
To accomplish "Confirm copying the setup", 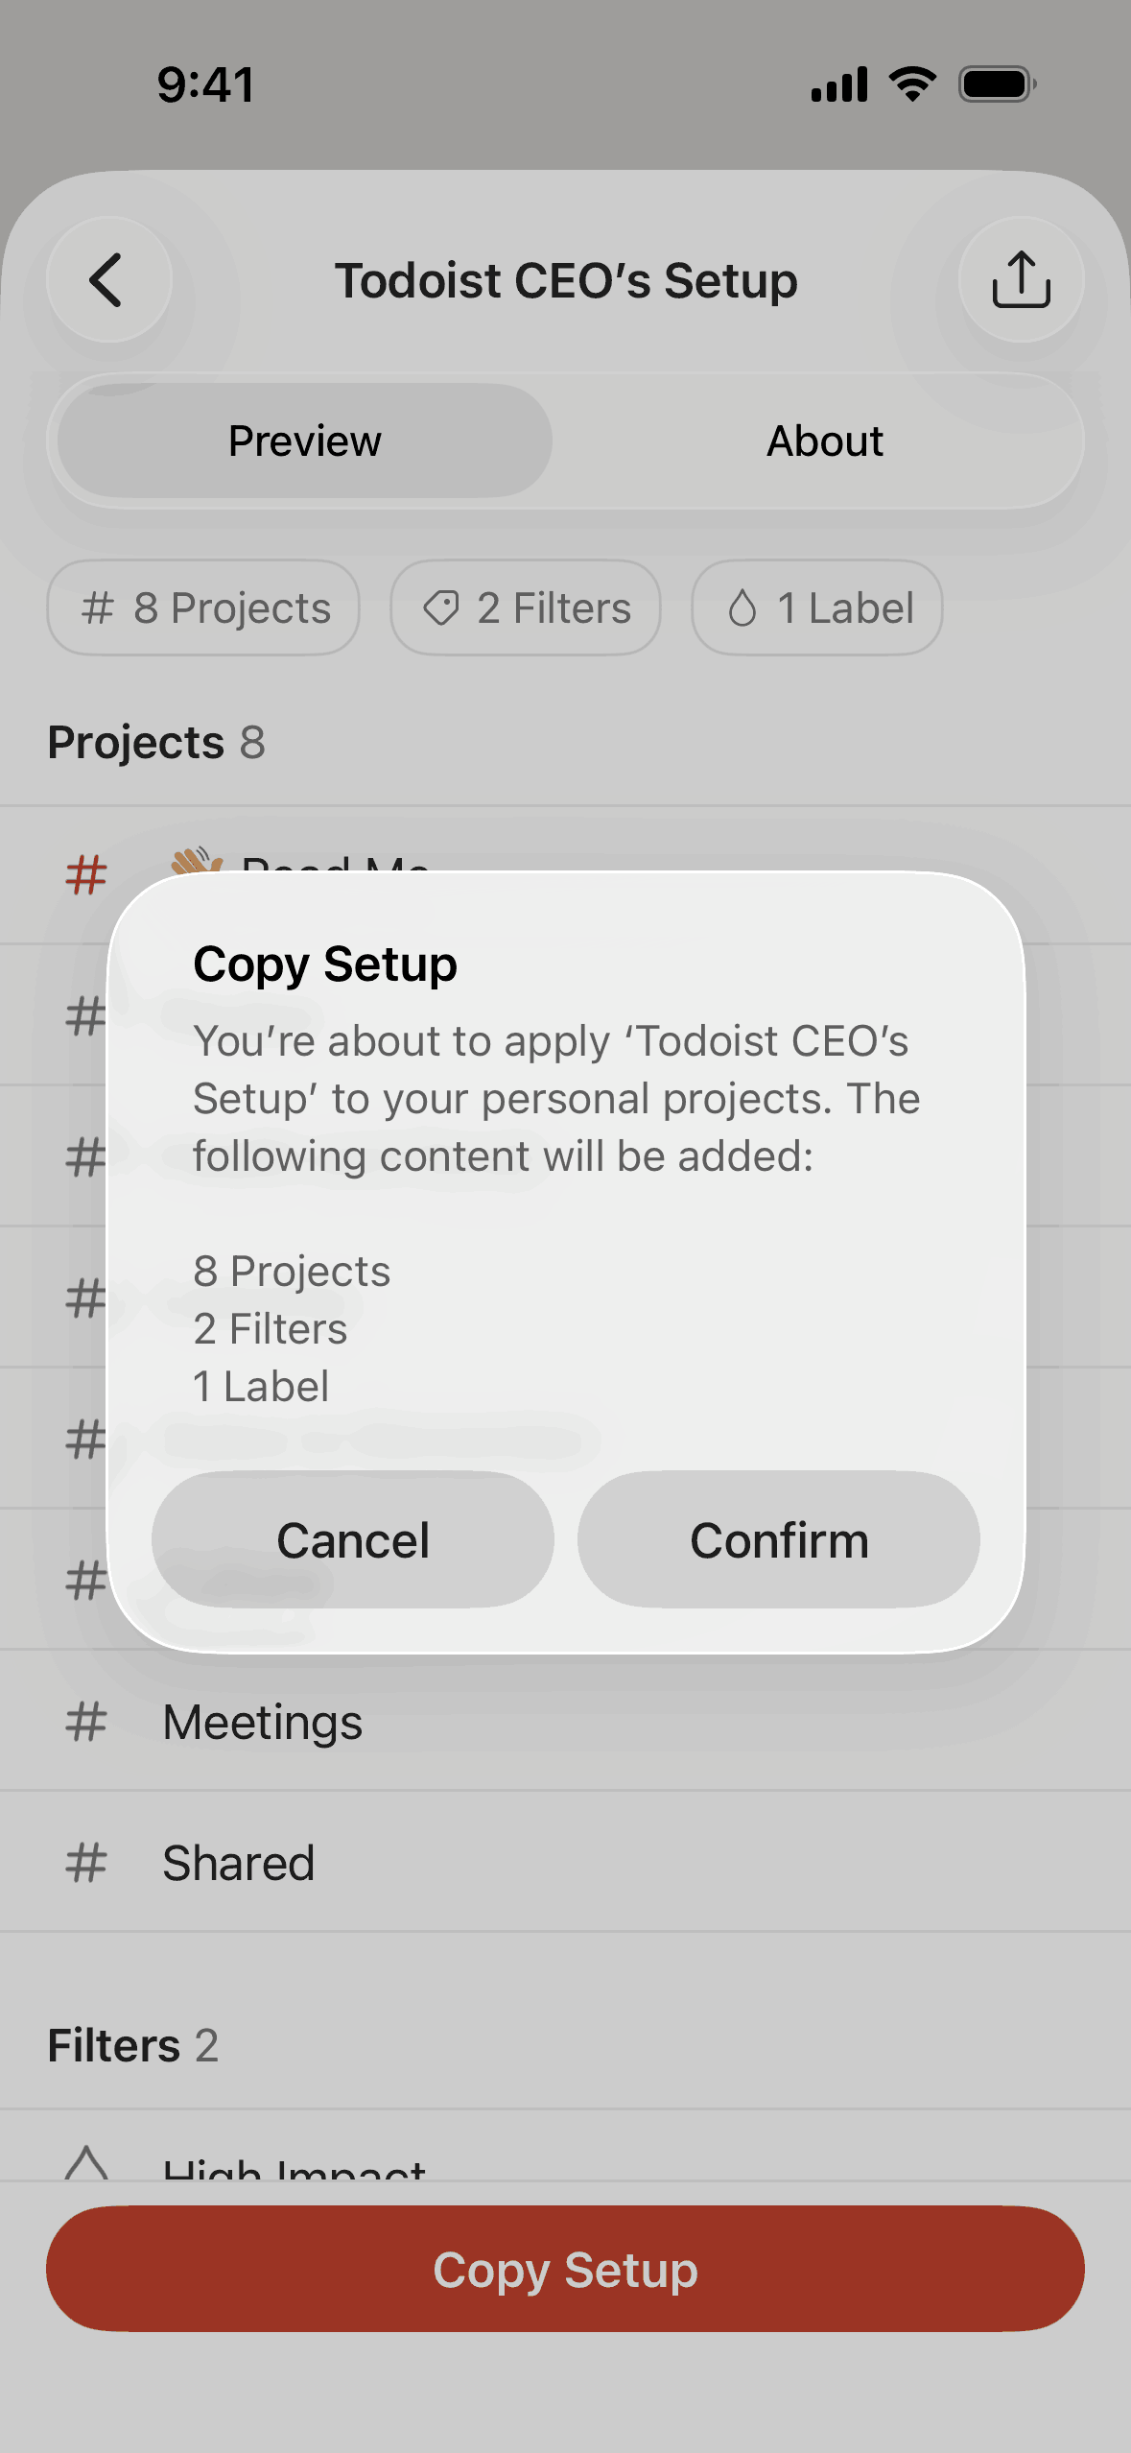I will tap(779, 1540).
